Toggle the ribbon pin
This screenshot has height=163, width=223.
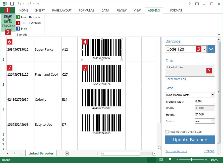(x=219, y=35)
